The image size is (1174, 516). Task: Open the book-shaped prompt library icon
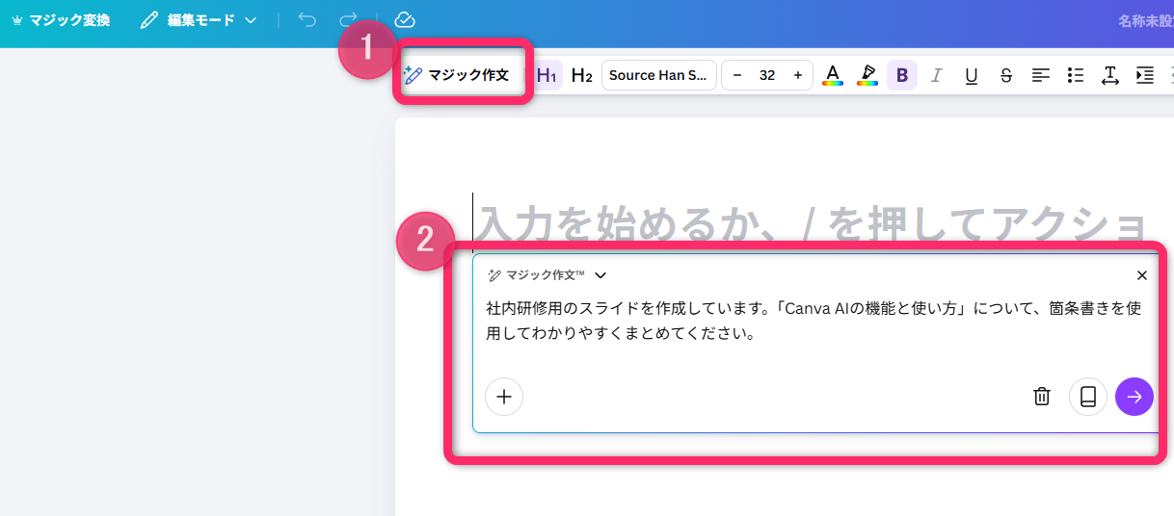pyautogui.click(x=1088, y=396)
